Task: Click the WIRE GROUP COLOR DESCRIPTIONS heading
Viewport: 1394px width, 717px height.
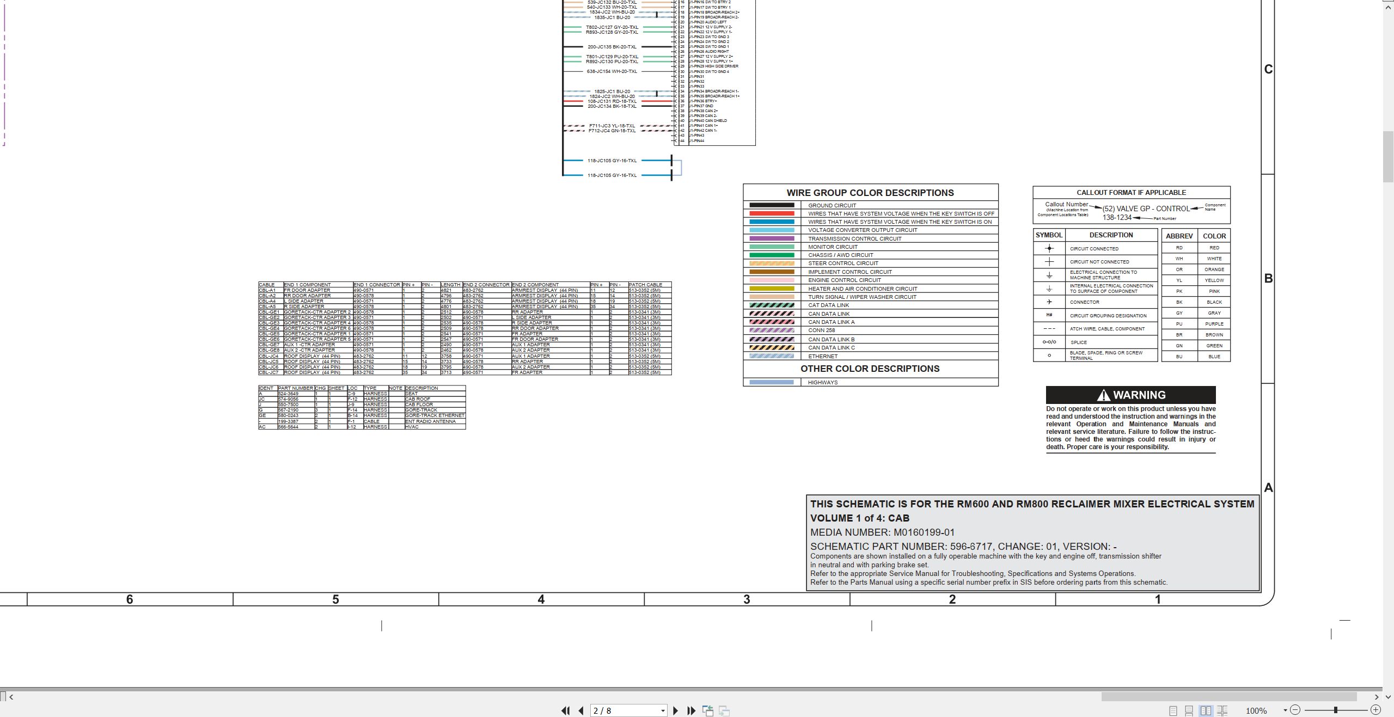Action: pos(870,193)
